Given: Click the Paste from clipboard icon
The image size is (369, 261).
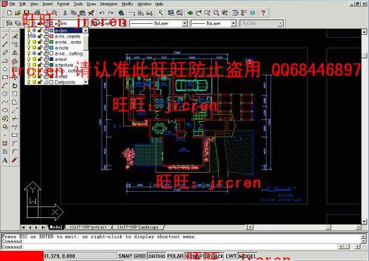Looking at the screenshot, I should (83, 13).
